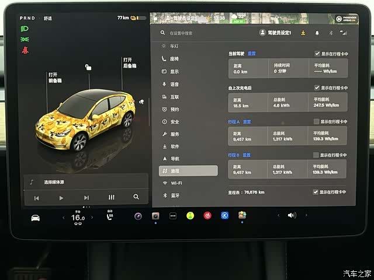Click the Bluetooth icon in settings header

(331, 33)
